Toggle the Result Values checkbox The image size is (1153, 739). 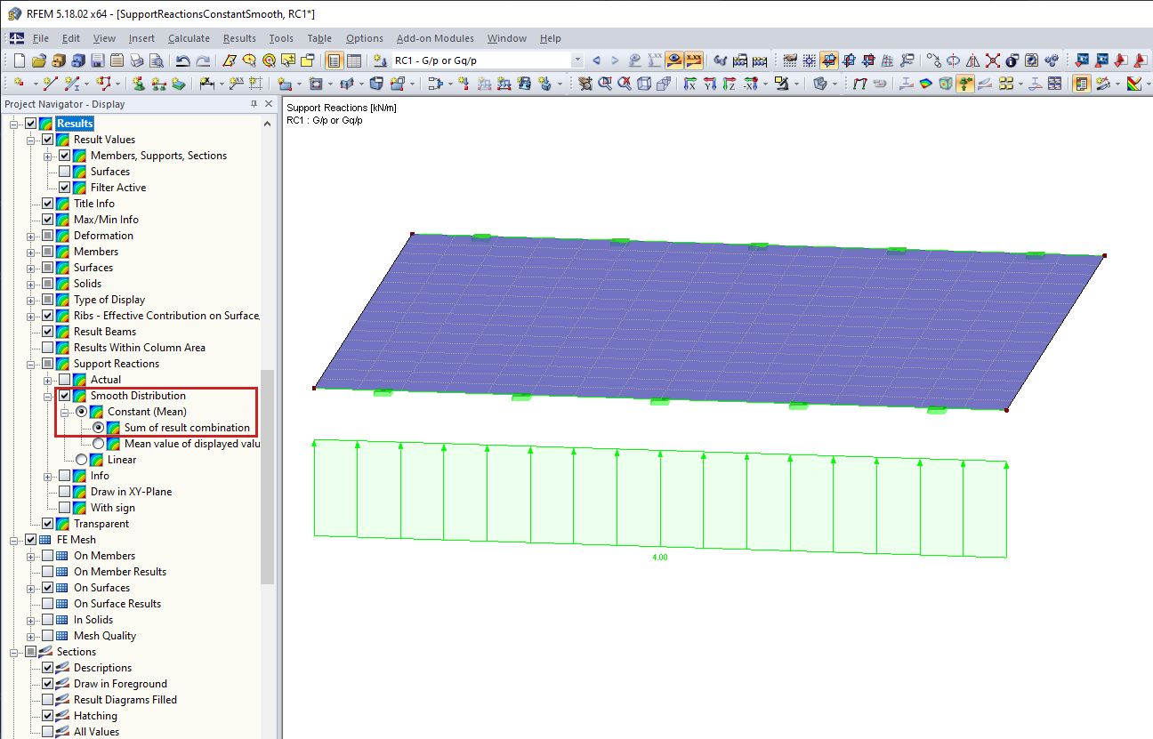coord(47,140)
